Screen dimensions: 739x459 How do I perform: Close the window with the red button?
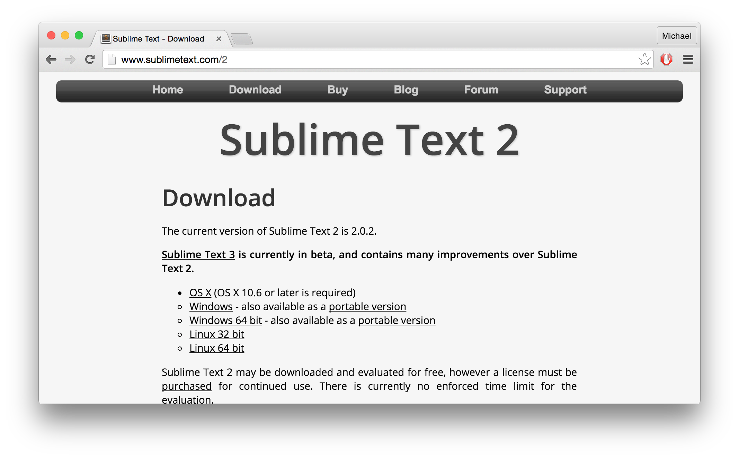coord(51,35)
